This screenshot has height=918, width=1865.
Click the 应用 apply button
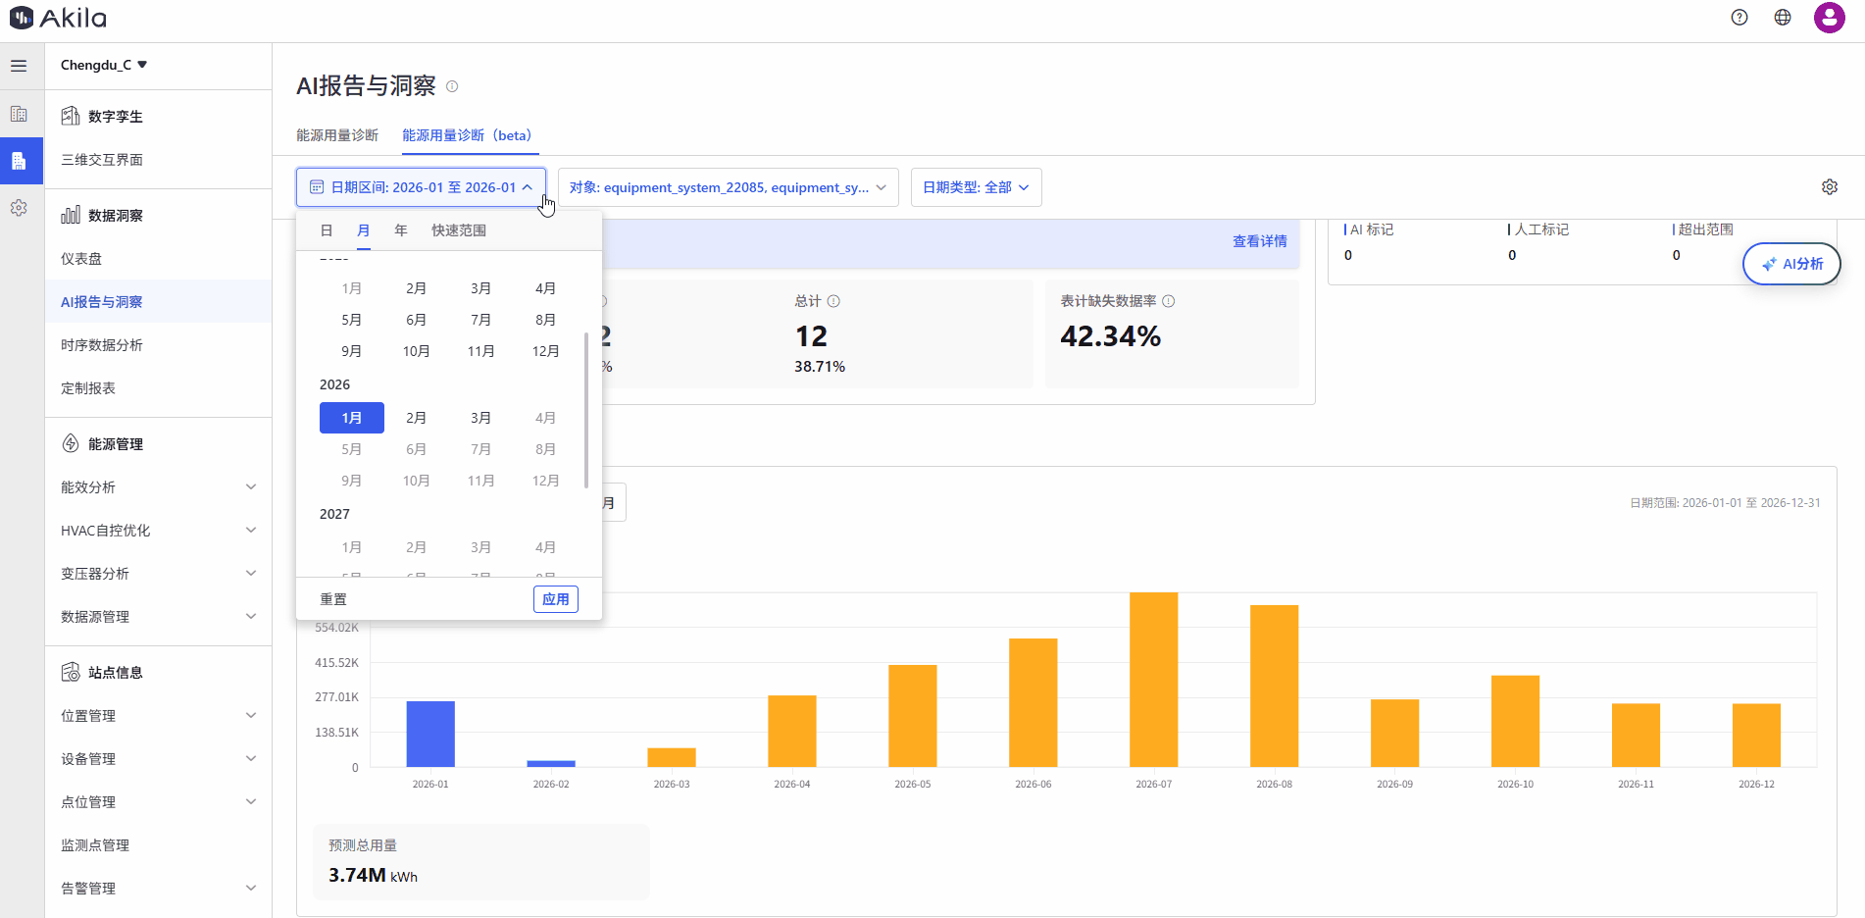click(x=555, y=599)
